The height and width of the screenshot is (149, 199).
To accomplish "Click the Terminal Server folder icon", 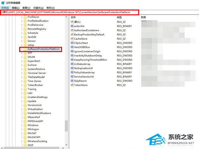I will pyautogui.click(x=25, y=73).
